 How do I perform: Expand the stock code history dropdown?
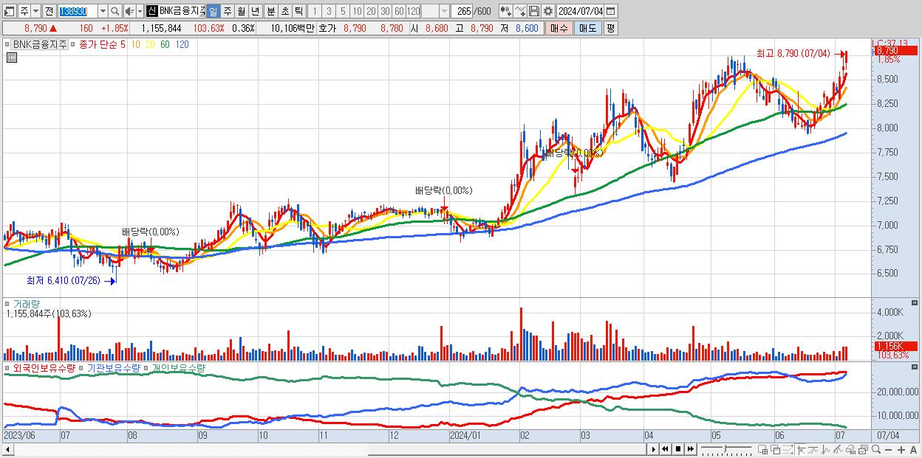103,11
